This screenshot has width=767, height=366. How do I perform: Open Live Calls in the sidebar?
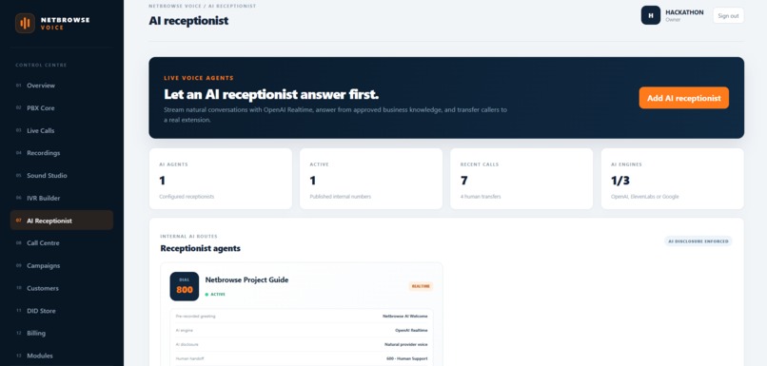pos(62,130)
